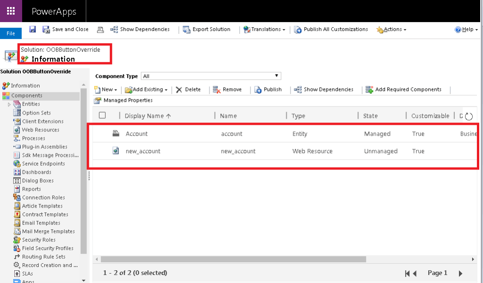Screen dimensions: 483x283
Task: Click the Save icon in the toolbar
Action: (x=32, y=29)
